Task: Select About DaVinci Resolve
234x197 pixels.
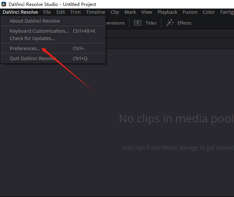Action: (x=53, y=21)
